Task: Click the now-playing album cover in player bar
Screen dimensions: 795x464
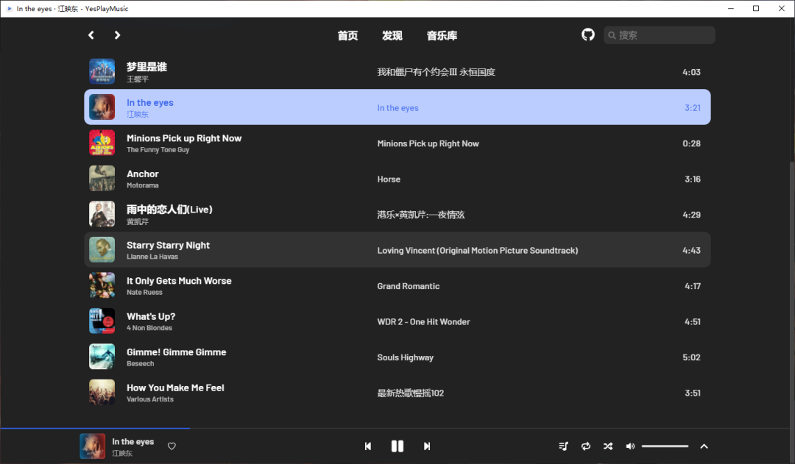Action: pos(92,446)
